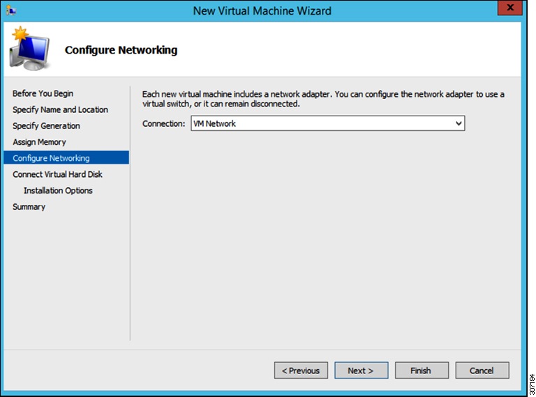Cancel the wizard
This screenshot has width=536, height=397.
[482, 371]
